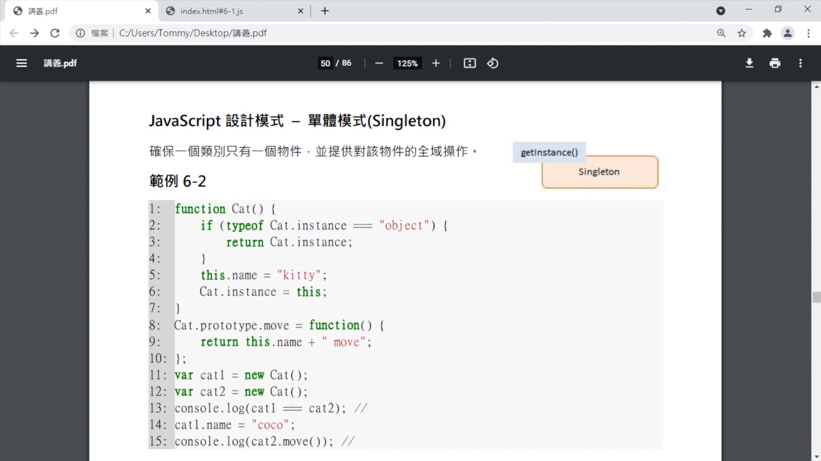Click the fit to page button
Image resolution: width=821 pixels, height=461 pixels.
[x=470, y=63]
